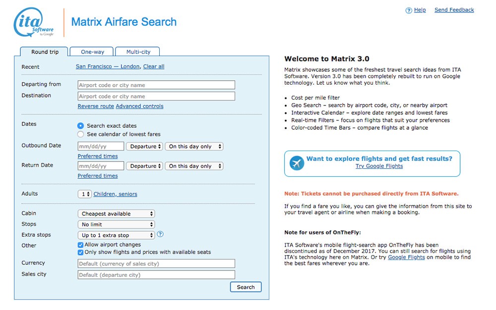
Task: Open Return Date Departure dropdown
Action: click(144, 166)
